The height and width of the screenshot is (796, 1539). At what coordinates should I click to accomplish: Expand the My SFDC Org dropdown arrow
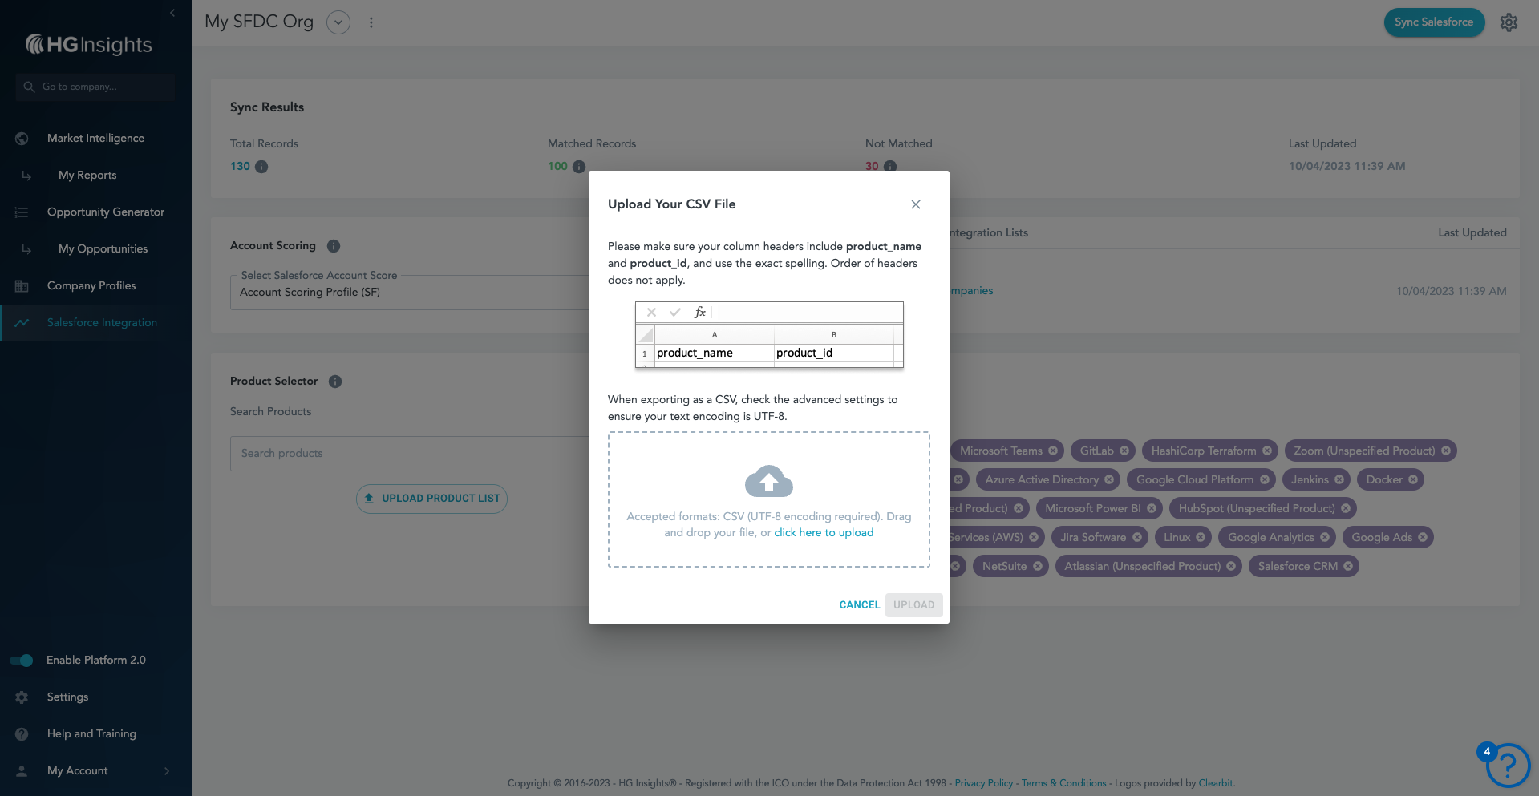click(338, 22)
